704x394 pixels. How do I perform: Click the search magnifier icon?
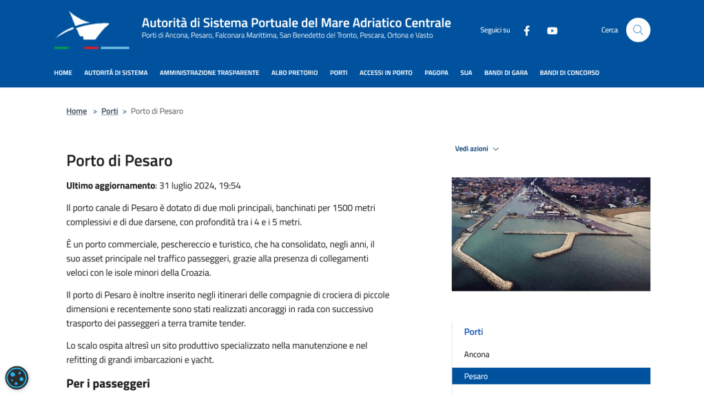point(638,30)
